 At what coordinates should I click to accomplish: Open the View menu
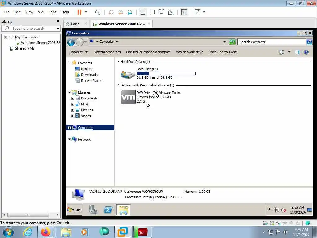(29, 12)
